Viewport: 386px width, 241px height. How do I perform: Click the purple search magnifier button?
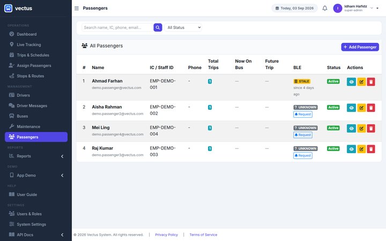pyautogui.click(x=158, y=27)
